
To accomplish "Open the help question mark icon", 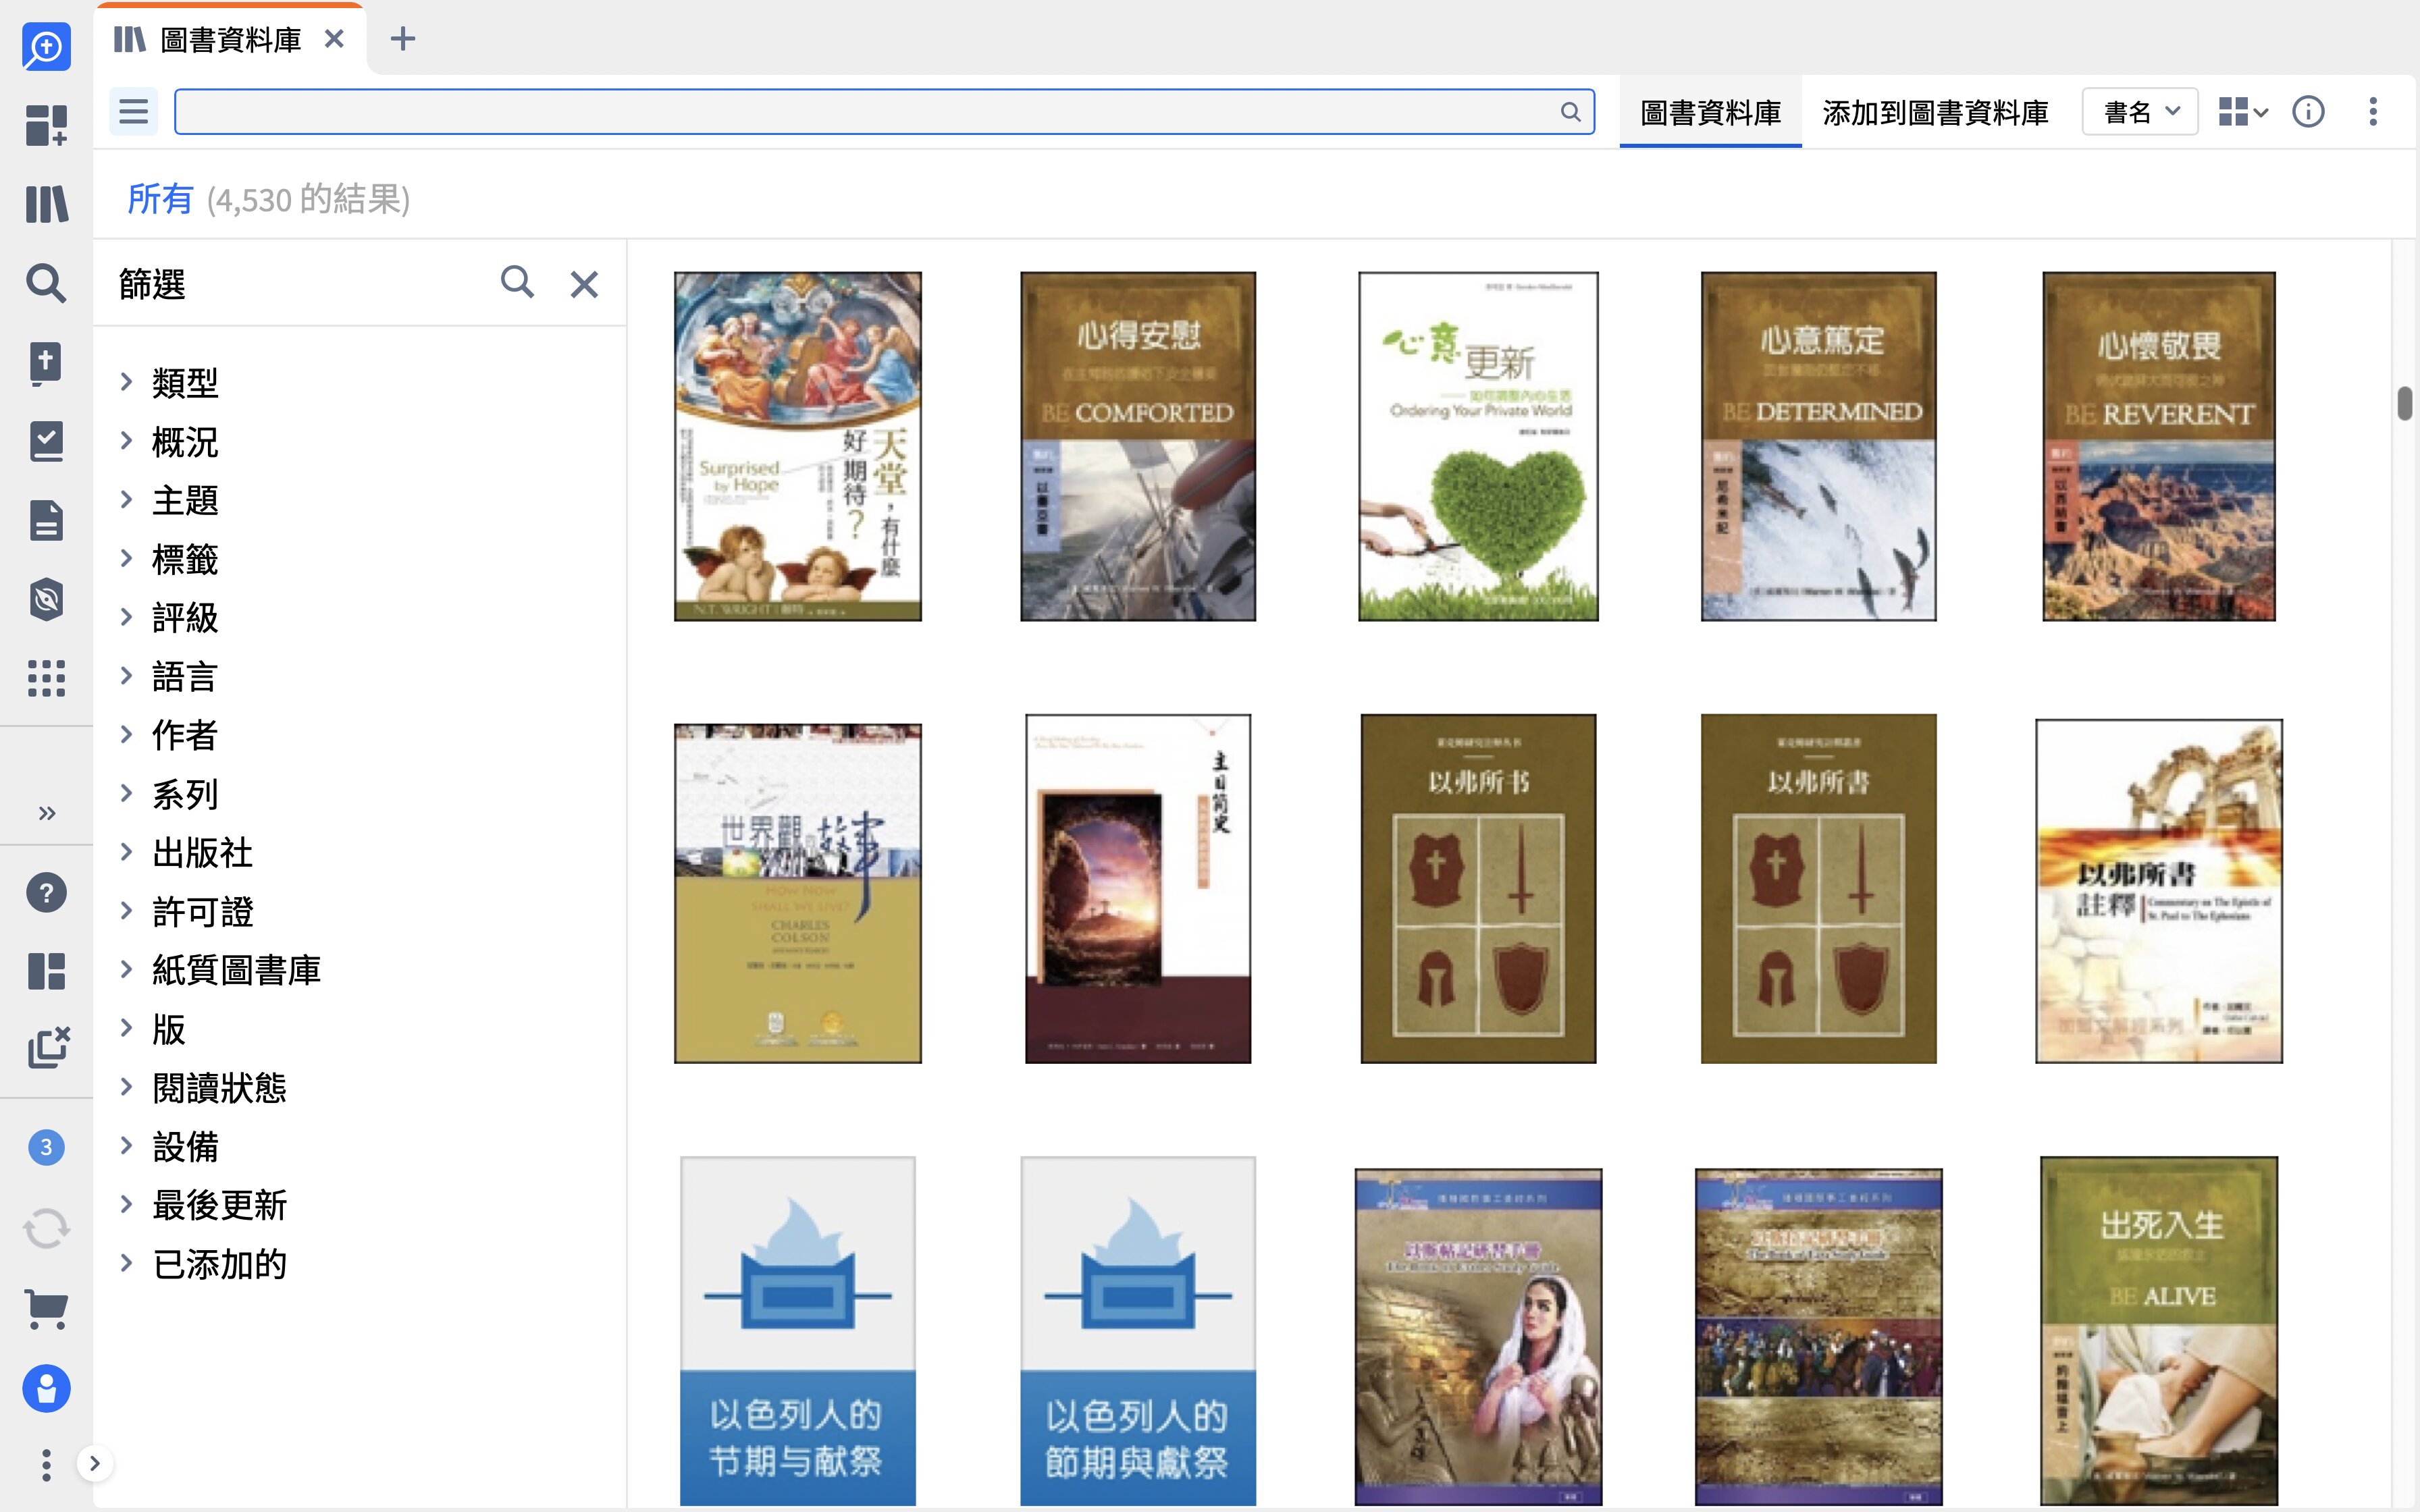I will pos(46,892).
